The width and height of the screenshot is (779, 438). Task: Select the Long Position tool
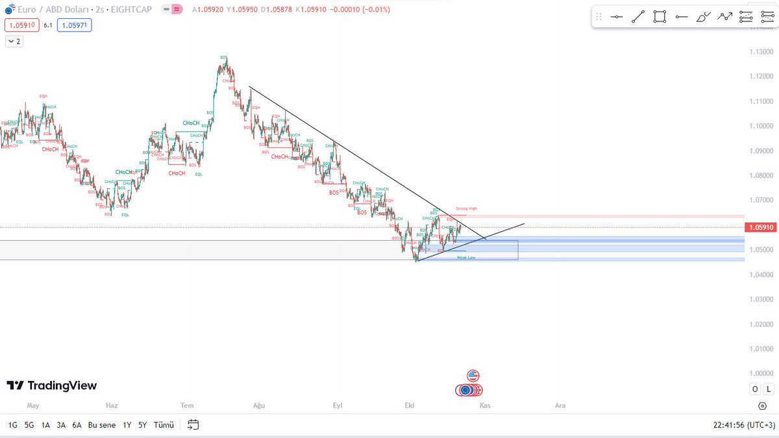(x=746, y=16)
